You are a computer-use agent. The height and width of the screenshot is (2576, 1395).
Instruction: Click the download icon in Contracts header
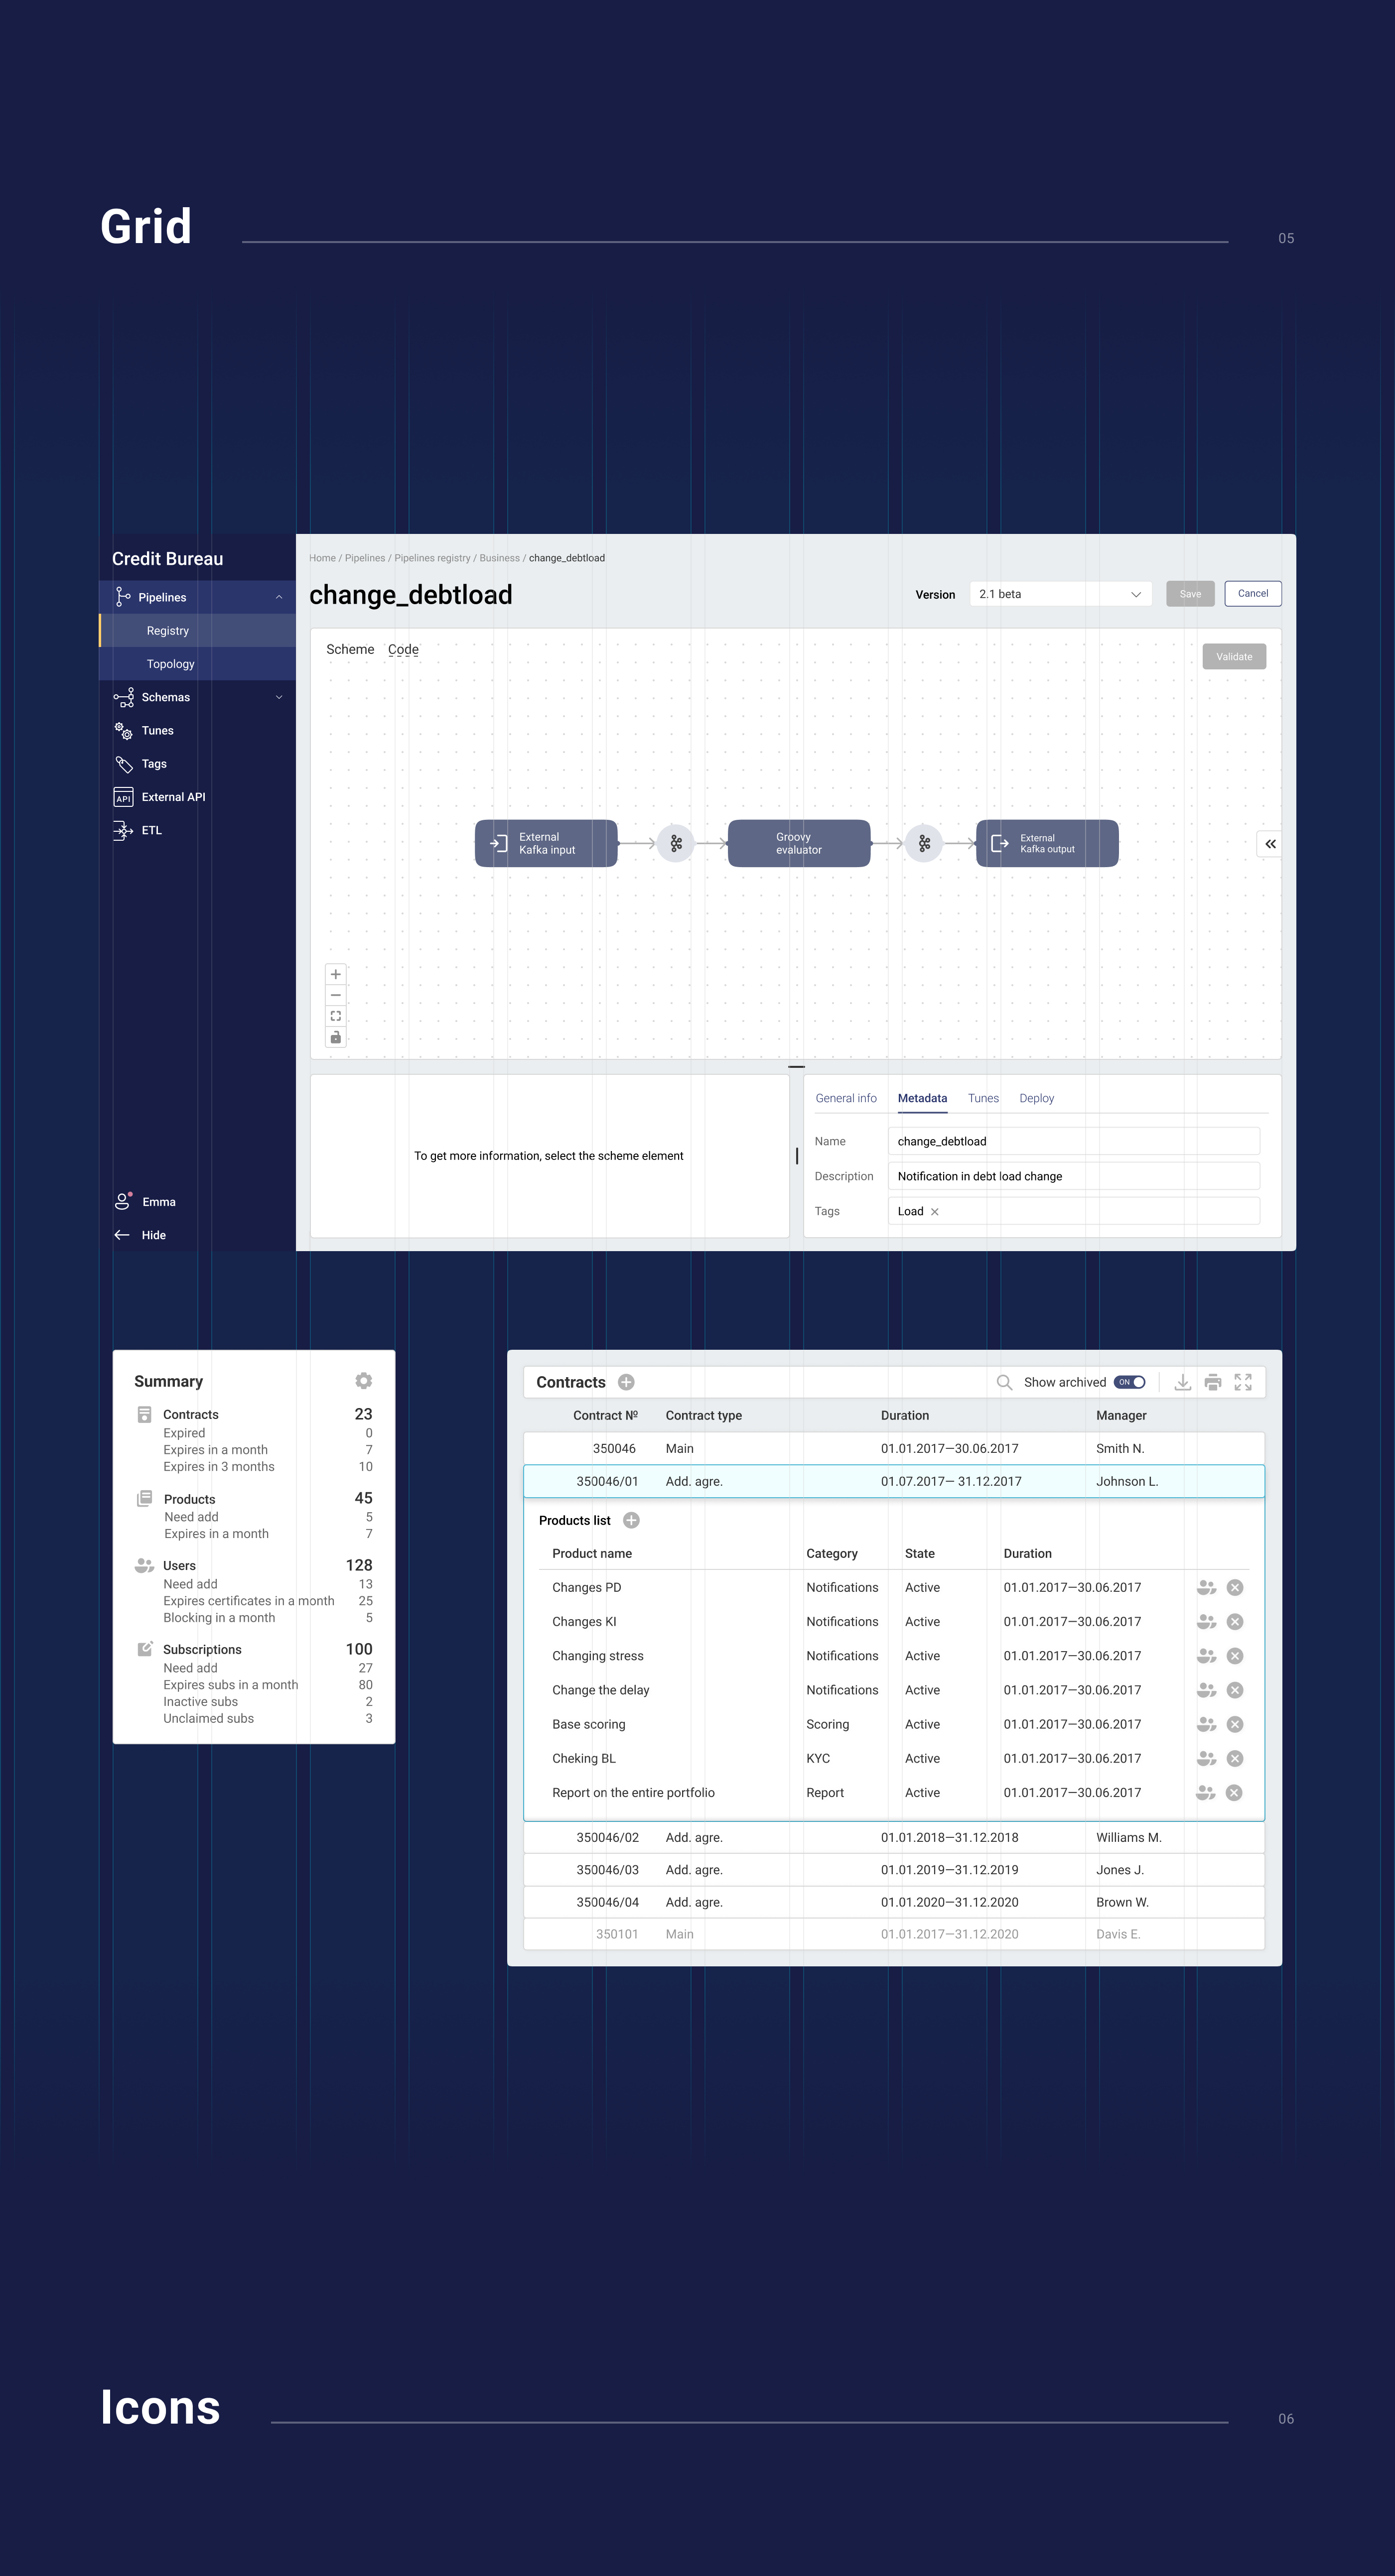point(1182,1382)
